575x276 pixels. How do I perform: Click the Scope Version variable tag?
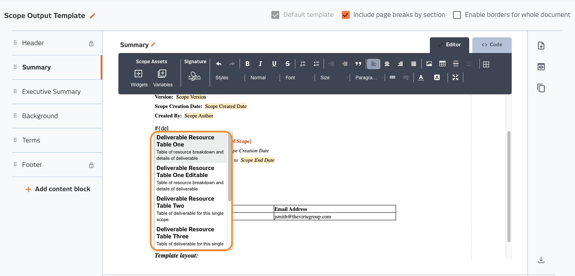coord(191,97)
